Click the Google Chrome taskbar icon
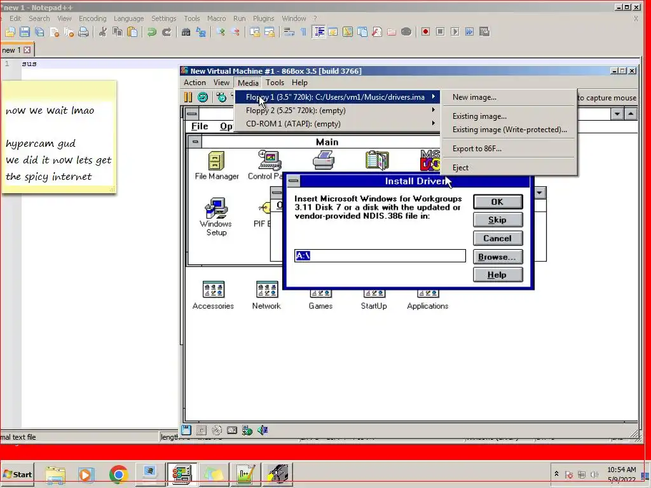The height and width of the screenshot is (488, 651). pos(118,474)
